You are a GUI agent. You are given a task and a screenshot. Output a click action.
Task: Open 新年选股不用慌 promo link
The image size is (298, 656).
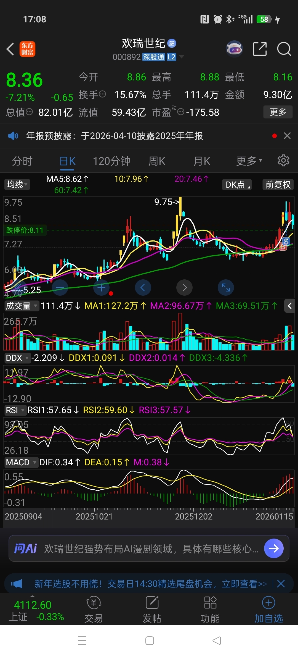click(x=151, y=584)
